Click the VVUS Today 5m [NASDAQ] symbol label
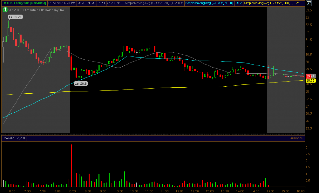 click(x=24, y=3)
